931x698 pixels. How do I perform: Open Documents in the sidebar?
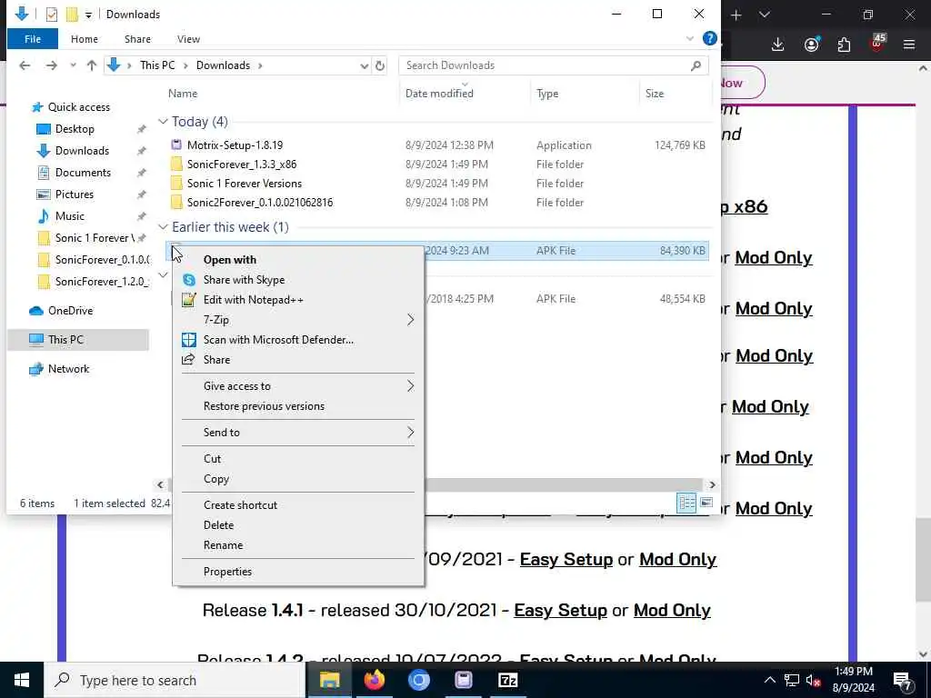point(83,172)
